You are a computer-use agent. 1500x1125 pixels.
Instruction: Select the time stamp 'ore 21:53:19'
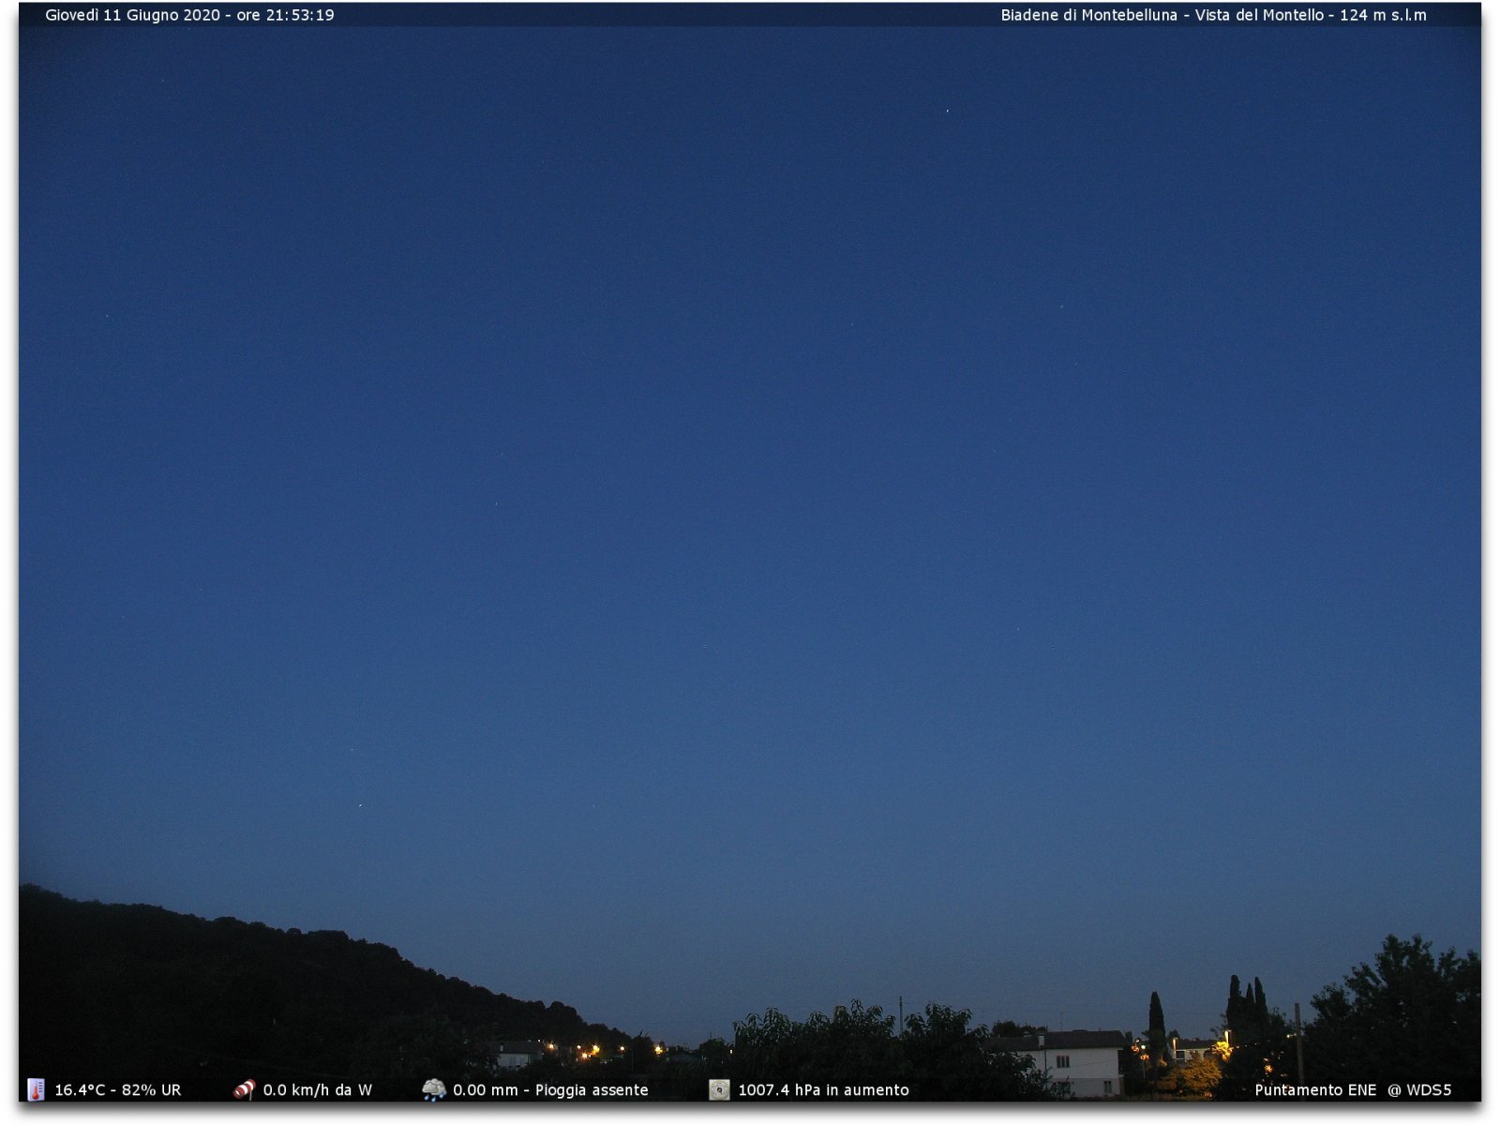click(x=285, y=15)
